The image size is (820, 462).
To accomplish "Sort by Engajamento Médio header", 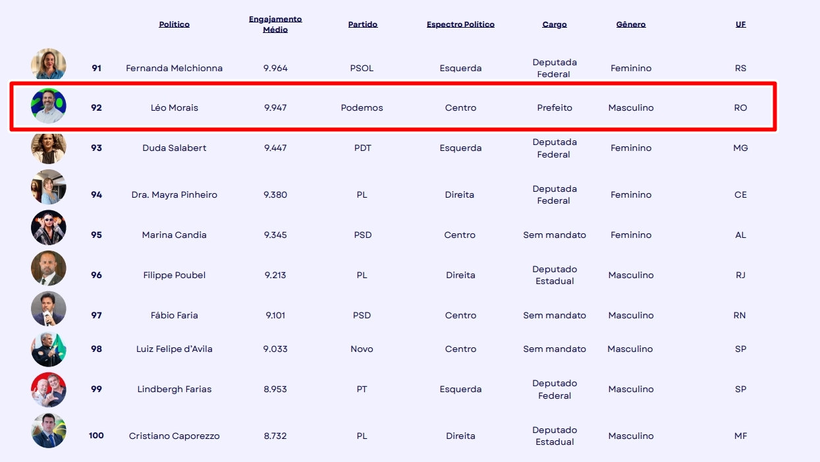I will (x=275, y=24).
